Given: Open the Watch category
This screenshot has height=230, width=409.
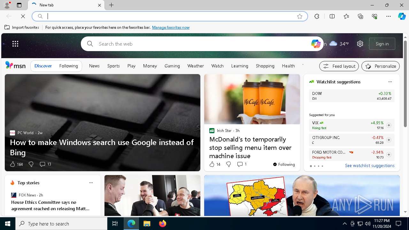Looking at the screenshot, I should pyautogui.click(x=217, y=66).
